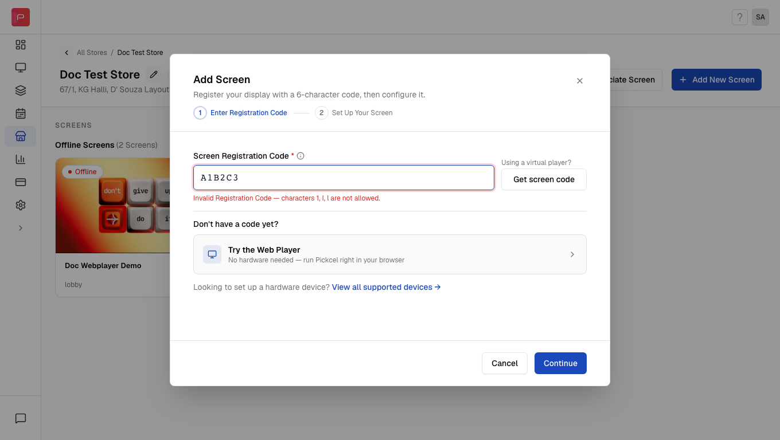Open Doc Webplayer Demo screen thumbnail

pyautogui.click(x=113, y=206)
